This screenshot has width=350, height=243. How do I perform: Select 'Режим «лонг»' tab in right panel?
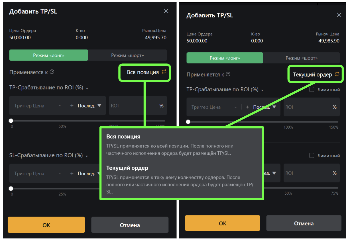[x=225, y=58]
